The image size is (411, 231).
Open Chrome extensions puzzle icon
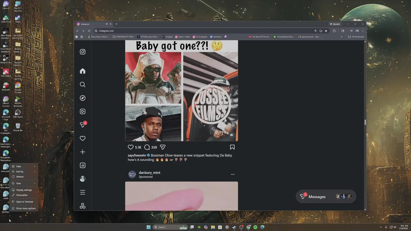[334, 31]
